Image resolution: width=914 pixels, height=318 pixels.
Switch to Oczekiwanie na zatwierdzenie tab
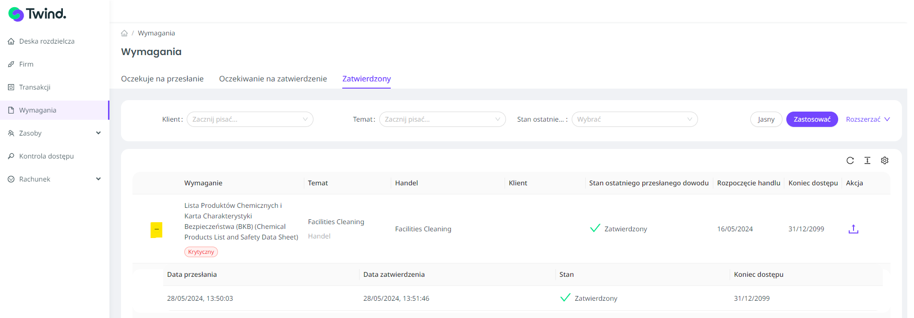(x=273, y=79)
